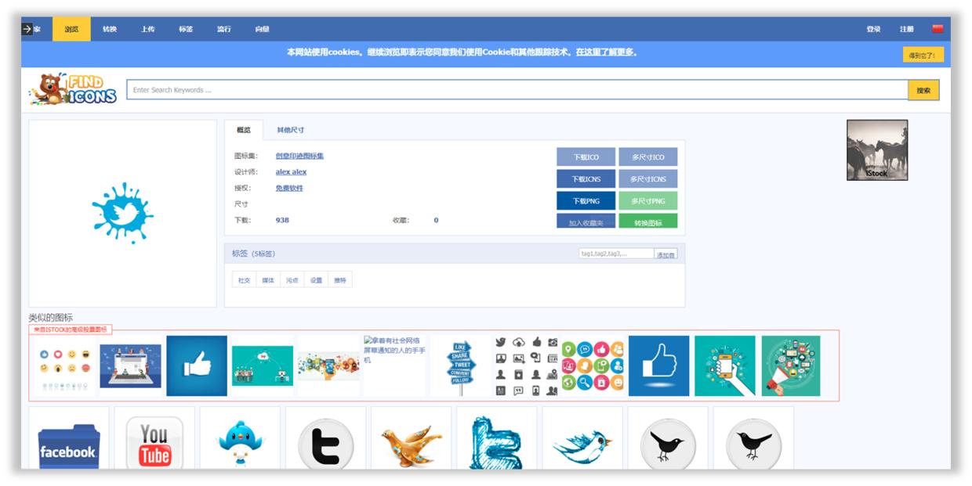Open the hand holding phone illustration
The height and width of the screenshot is (486, 972).
pos(725,365)
